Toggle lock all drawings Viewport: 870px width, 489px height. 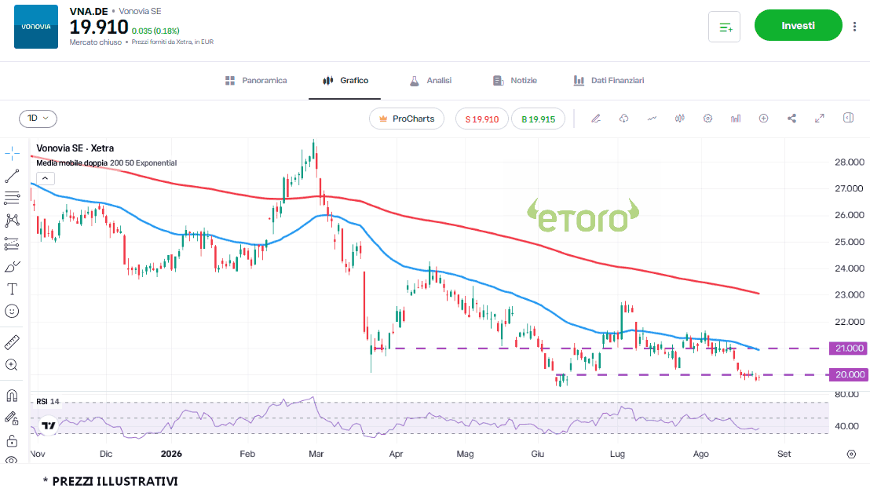[x=13, y=441]
